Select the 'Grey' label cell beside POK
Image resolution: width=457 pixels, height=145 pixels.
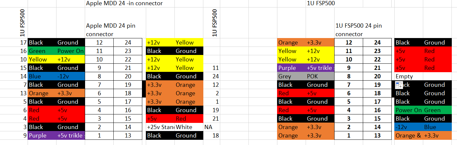pos(292,76)
